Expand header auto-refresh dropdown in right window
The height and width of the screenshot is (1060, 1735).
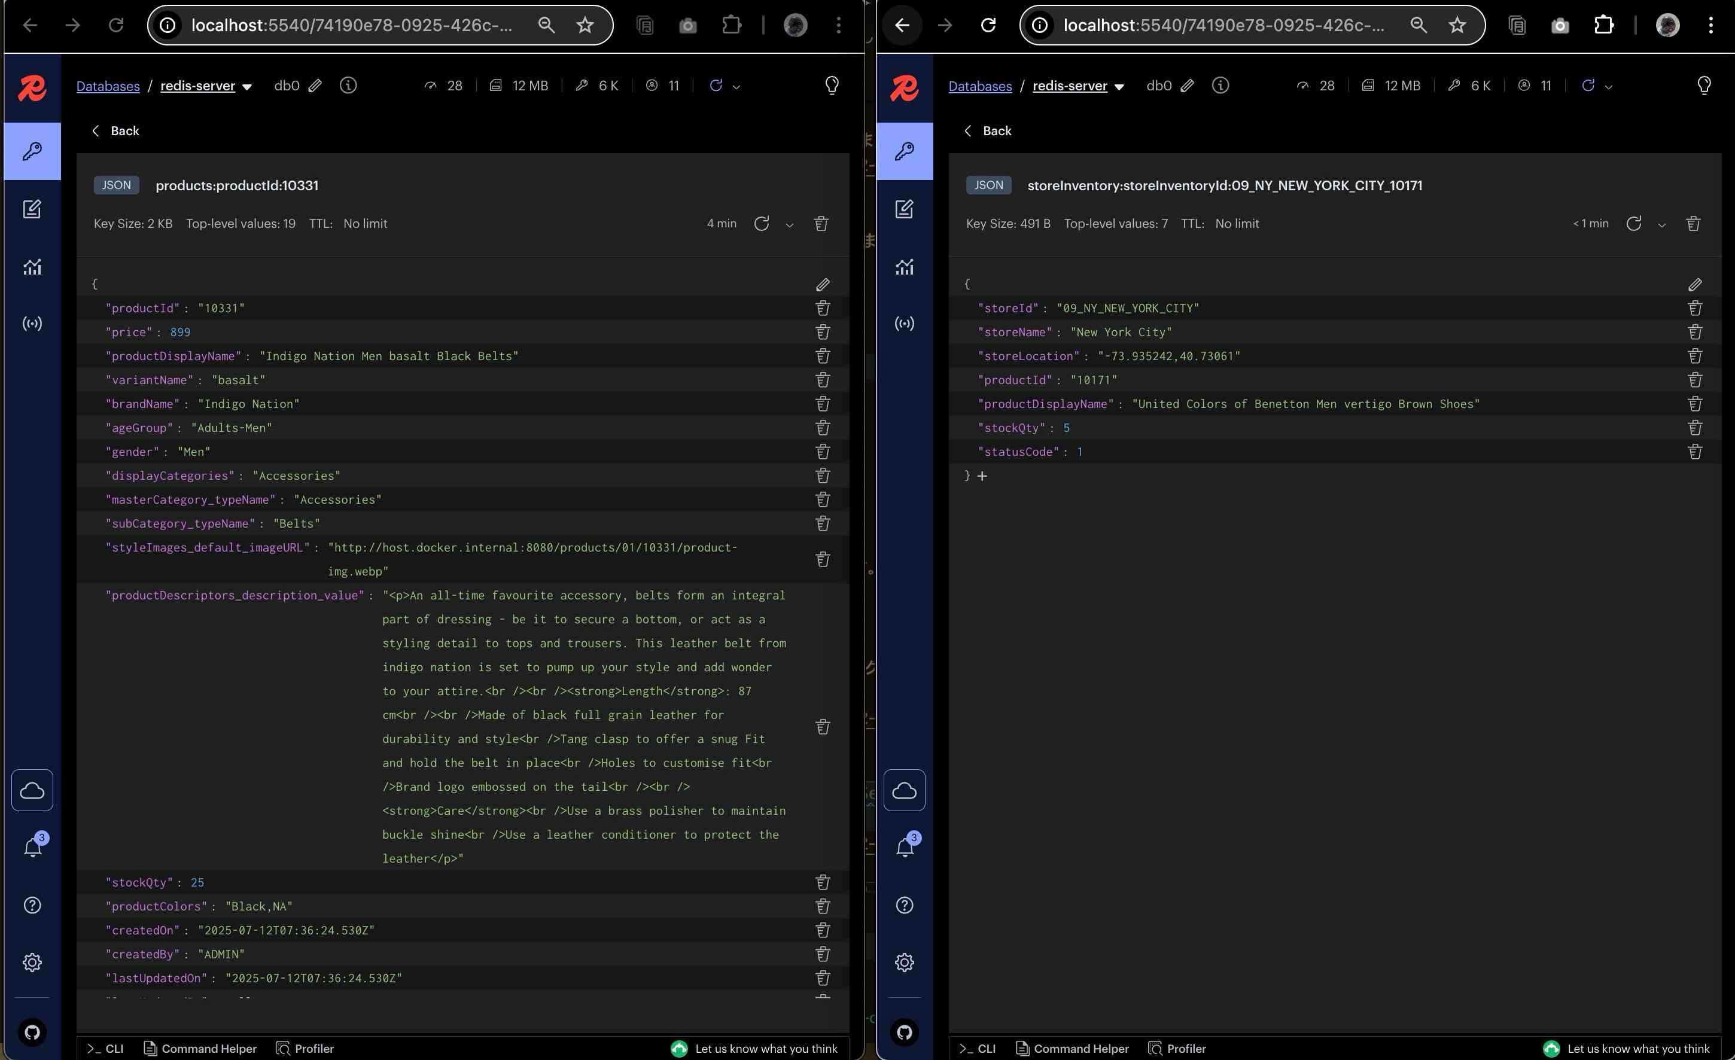coord(1608,87)
